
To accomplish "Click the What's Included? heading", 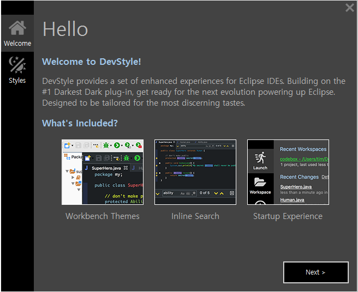I will pyautogui.click(x=80, y=123).
